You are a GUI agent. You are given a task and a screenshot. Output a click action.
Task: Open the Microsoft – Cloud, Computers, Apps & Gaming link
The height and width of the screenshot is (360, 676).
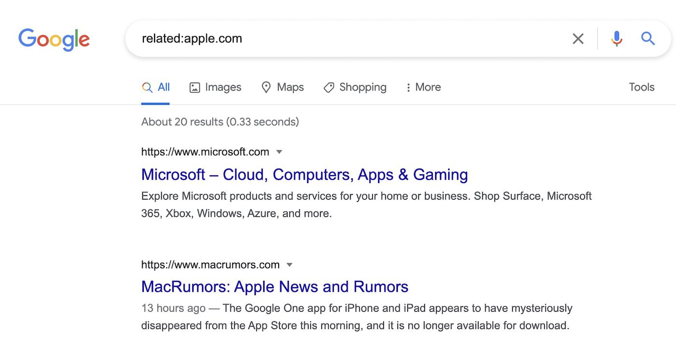tap(304, 174)
